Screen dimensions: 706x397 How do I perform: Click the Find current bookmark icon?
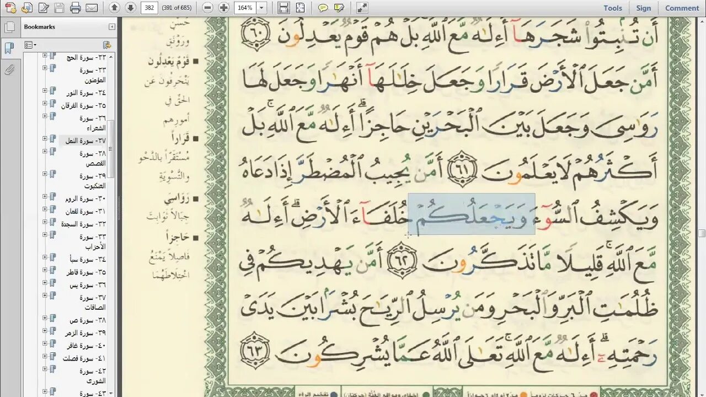click(107, 45)
